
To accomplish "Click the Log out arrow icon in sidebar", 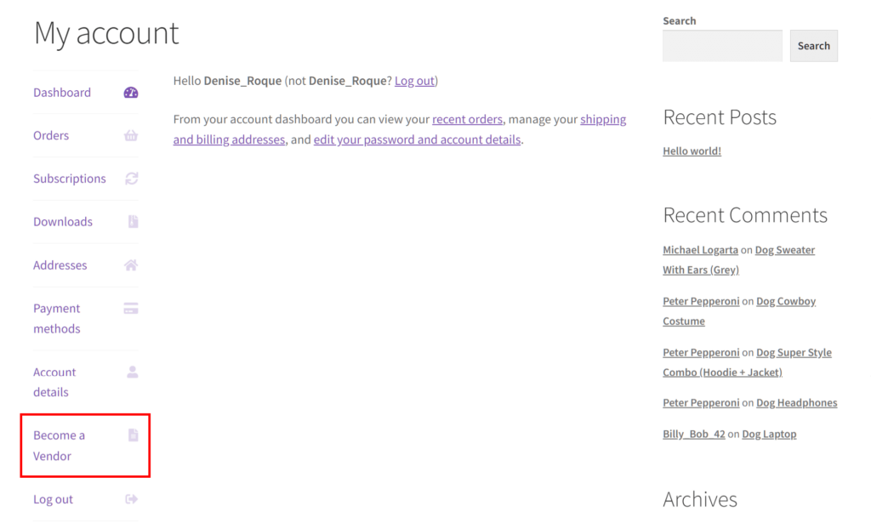I will pyautogui.click(x=131, y=499).
